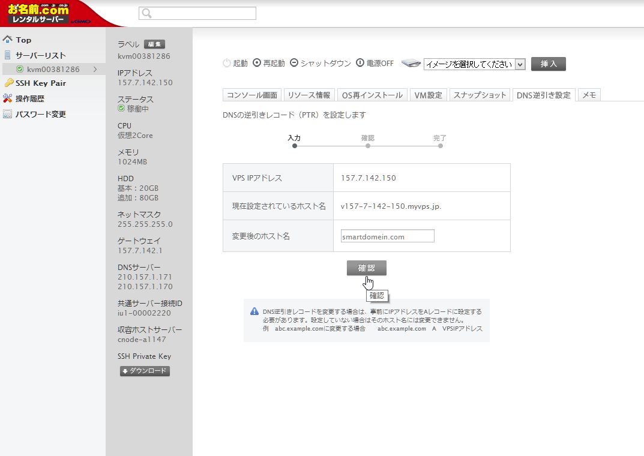The height and width of the screenshot is (456, 644).
Task: Click the 電源OFF power off icon
Action: coord(360,63)
